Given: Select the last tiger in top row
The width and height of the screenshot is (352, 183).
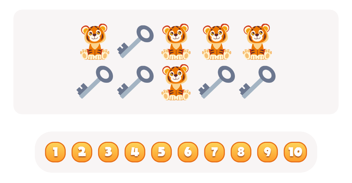Looking at the screenshot, I should pos(257,42).
